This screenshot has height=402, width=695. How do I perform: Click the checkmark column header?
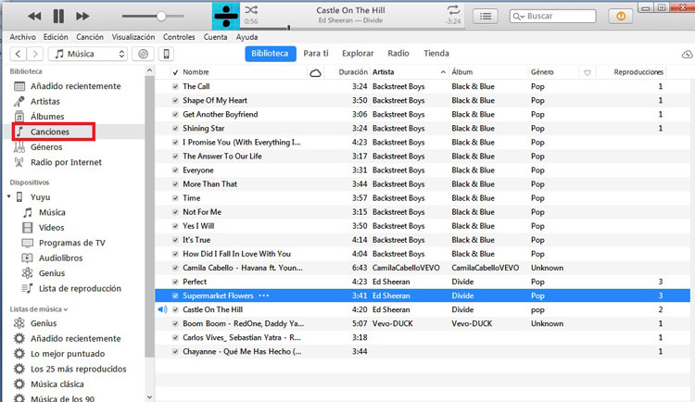pyautogui.click(x=175, y=72)
